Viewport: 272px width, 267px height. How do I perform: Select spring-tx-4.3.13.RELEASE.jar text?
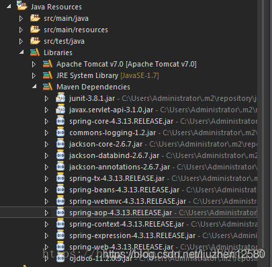point(117,178)
